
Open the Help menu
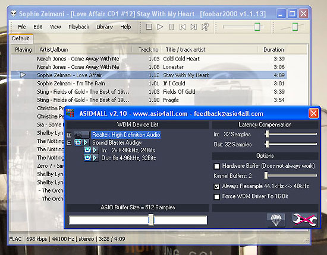point(125,27)
